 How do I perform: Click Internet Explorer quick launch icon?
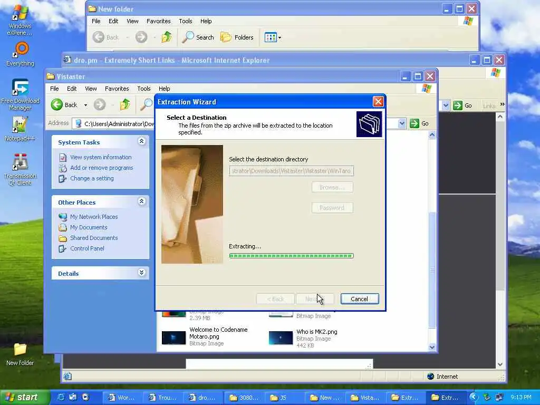click(x=61, y=398)
